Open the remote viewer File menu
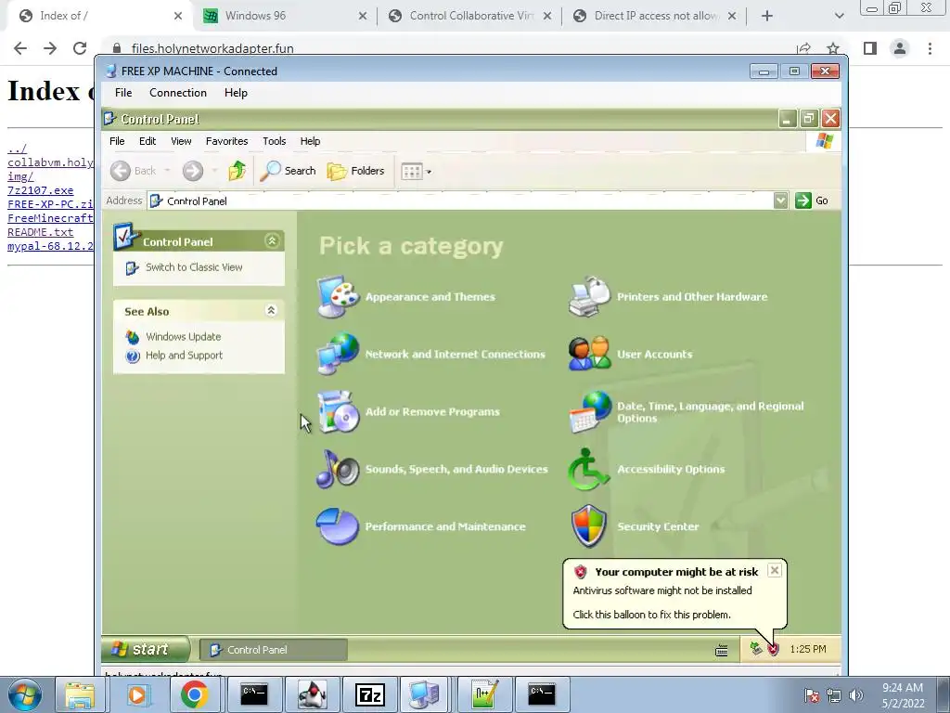This screenshot has width=950, height=713. point(123,93)
